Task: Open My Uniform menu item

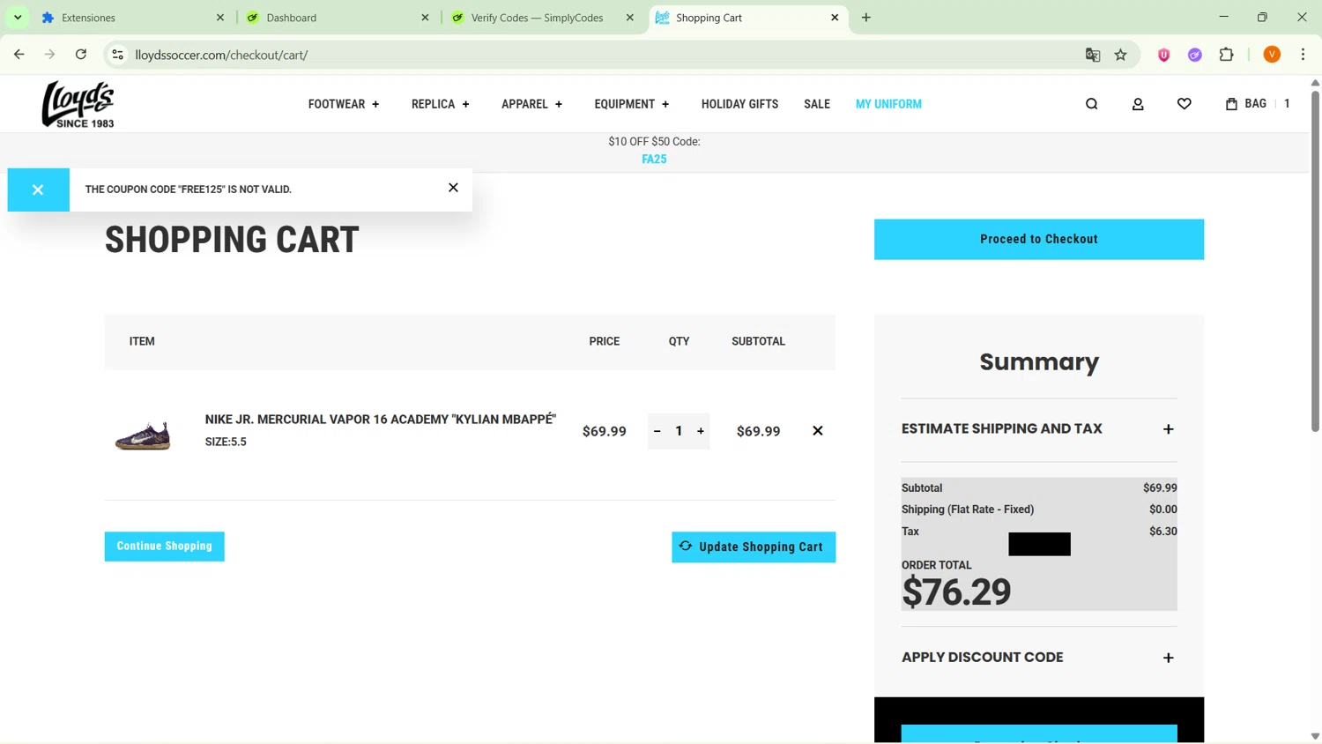Action: [x=888, y=104]
